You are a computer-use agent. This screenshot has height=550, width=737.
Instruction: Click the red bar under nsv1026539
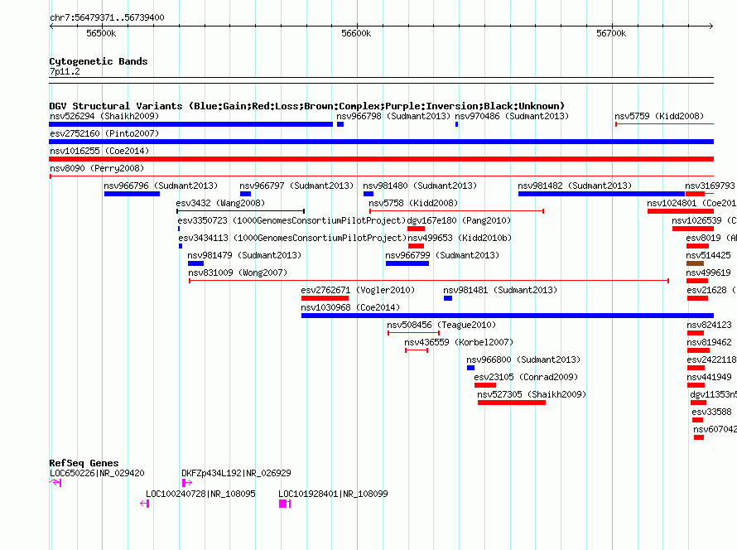(x=693, y=229)
